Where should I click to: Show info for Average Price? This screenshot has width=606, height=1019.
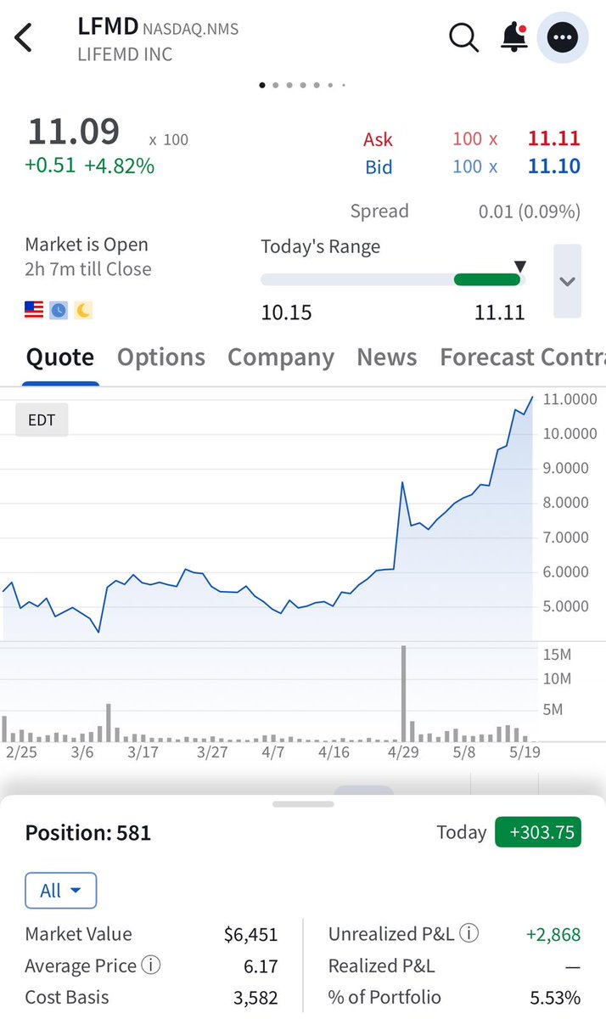[151, 966]
